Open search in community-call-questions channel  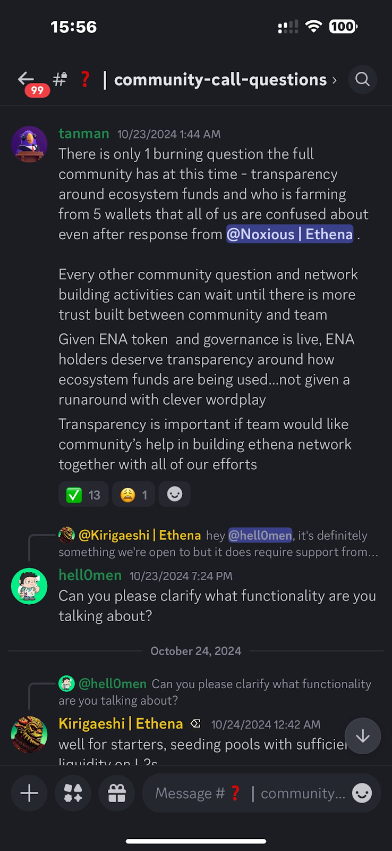[362, 79]
